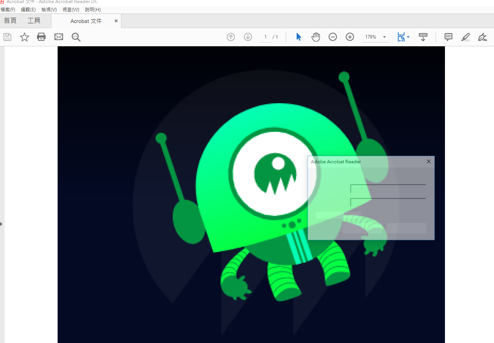Go to previous page with the up arrow
Image resolution: width=494 pixels, height=343 pixels.
(x=231, y=37)
